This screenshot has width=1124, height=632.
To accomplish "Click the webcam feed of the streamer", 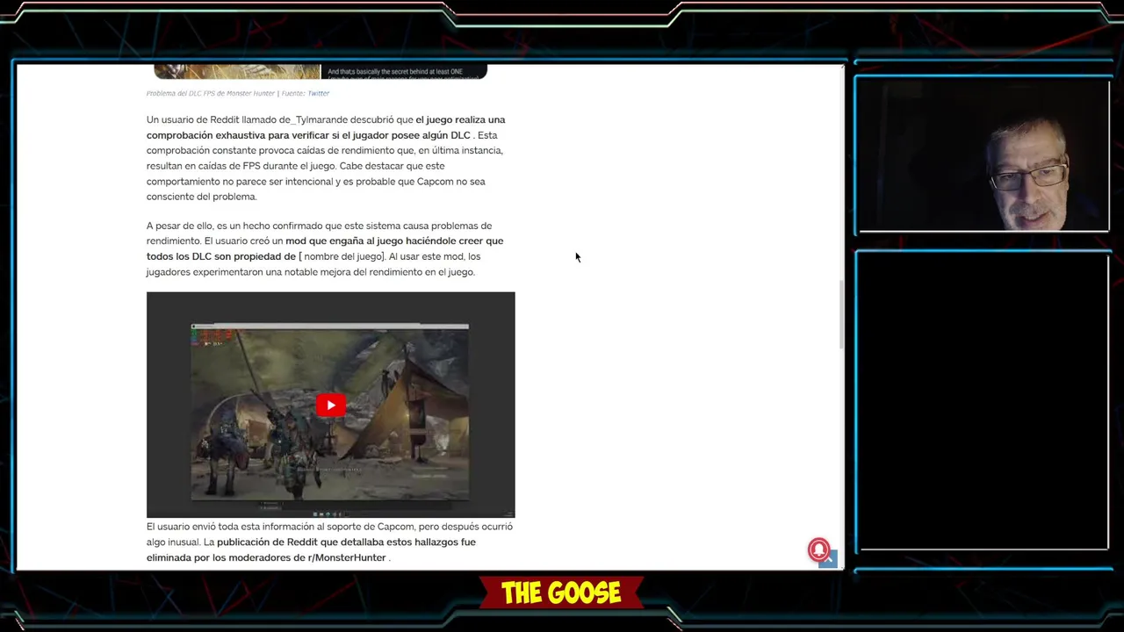I will point(983,156).
